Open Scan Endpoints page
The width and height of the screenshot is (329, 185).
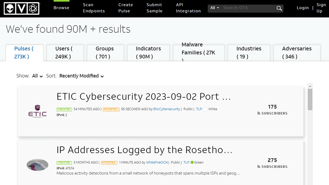tap(94, 8)
